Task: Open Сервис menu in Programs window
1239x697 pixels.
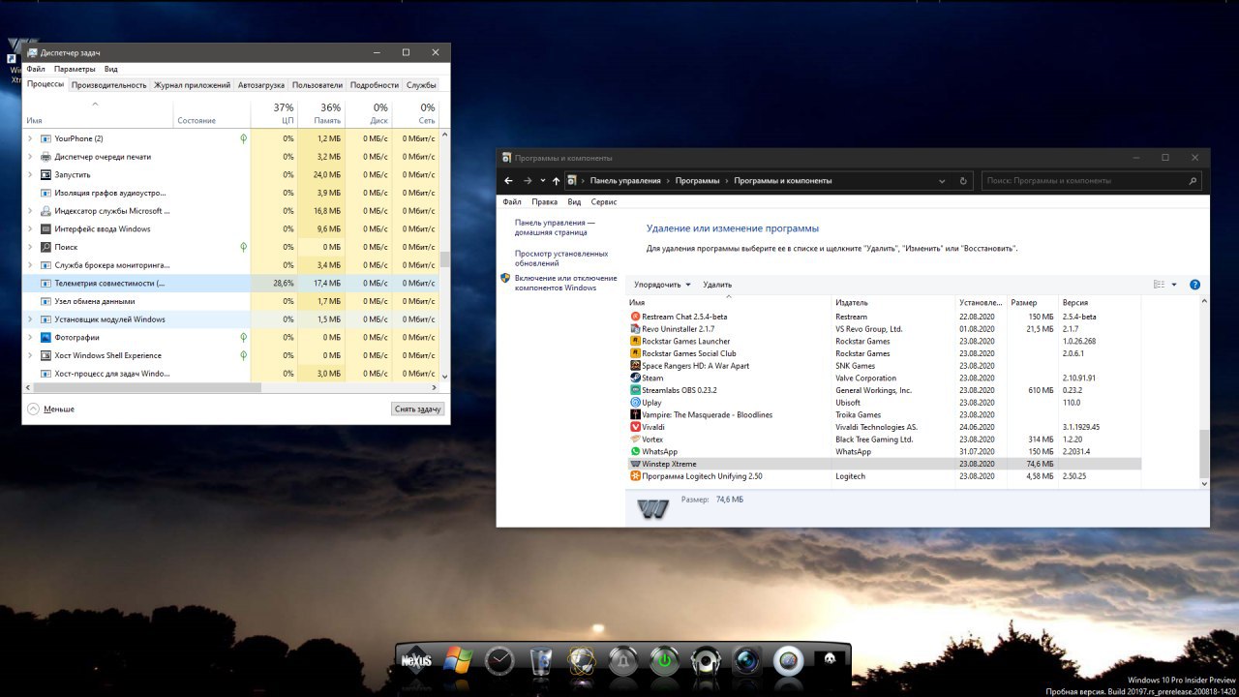Action: (604, 202)
